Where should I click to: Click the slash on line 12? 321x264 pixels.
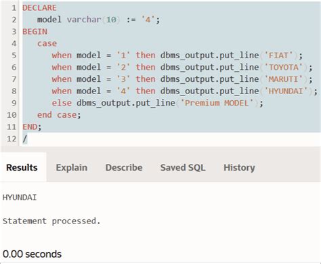tap(25, 139)
